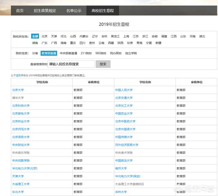
Task: Choose 山西 in location filter
Action: point(73,36)
